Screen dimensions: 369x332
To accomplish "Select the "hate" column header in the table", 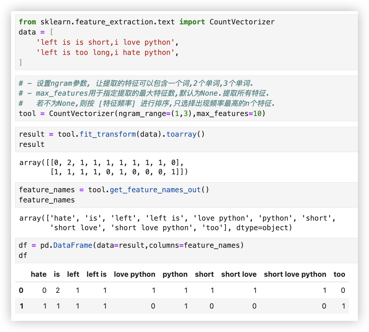I will tap(39, 274).
